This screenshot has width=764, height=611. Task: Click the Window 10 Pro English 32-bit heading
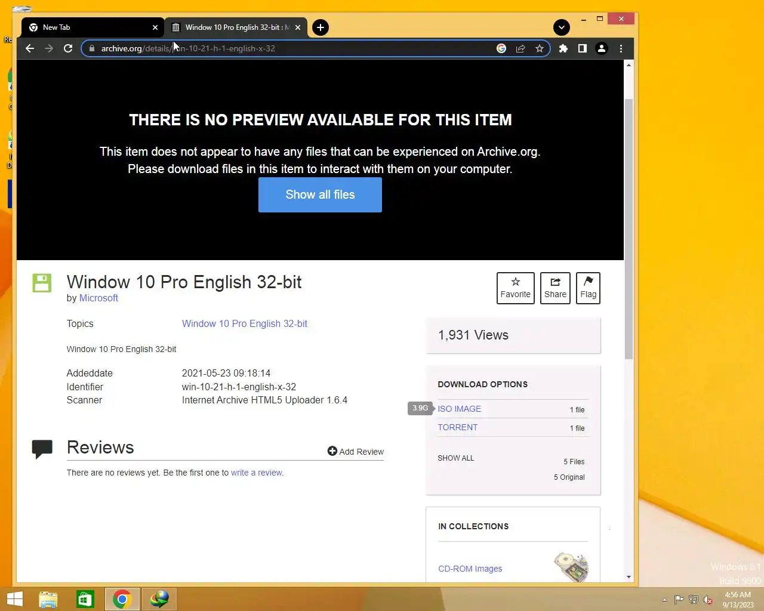pos(184,282)
